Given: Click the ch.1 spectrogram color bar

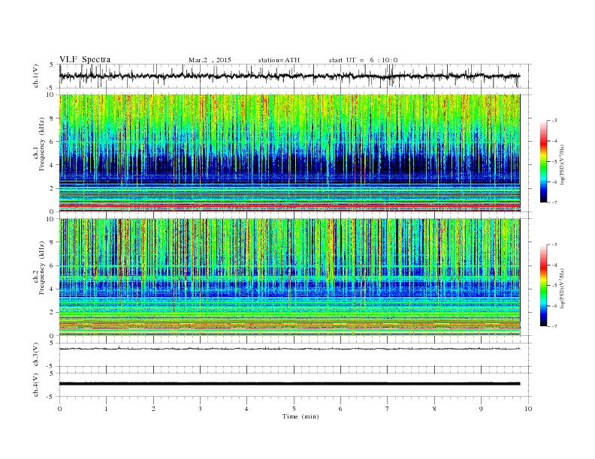Looking at the screenshot, I should [x=544, y=162].
